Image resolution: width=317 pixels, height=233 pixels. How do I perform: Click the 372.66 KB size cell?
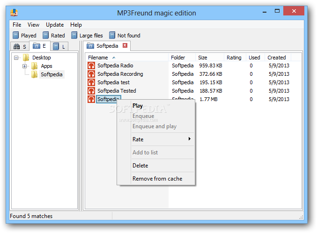coord(210,74)
